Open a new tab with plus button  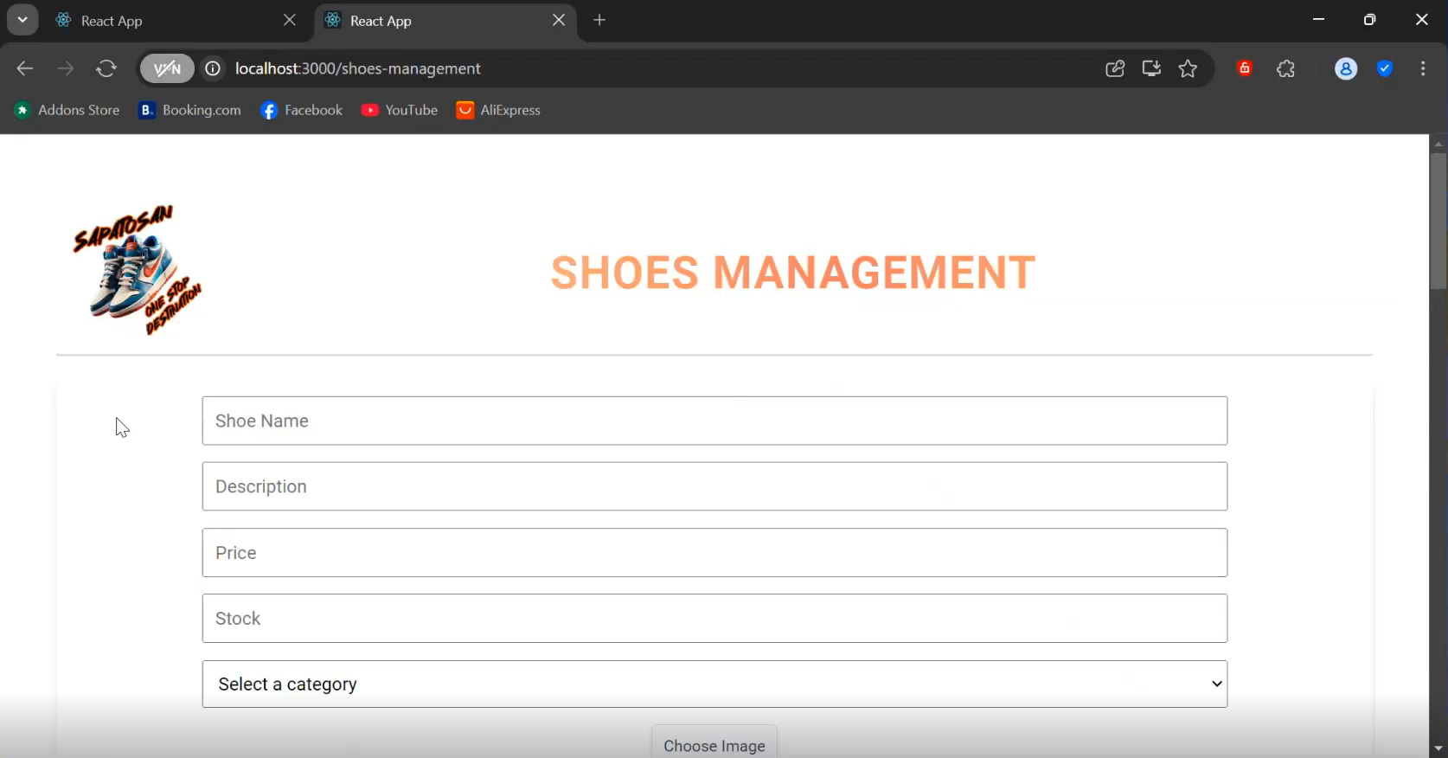[599, 20]
